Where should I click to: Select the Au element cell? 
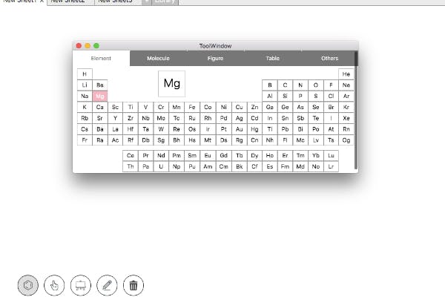click(x=239, y=129)
